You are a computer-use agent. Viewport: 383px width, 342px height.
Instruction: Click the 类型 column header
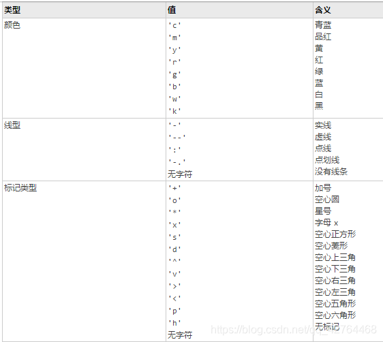tap(84, 10)
